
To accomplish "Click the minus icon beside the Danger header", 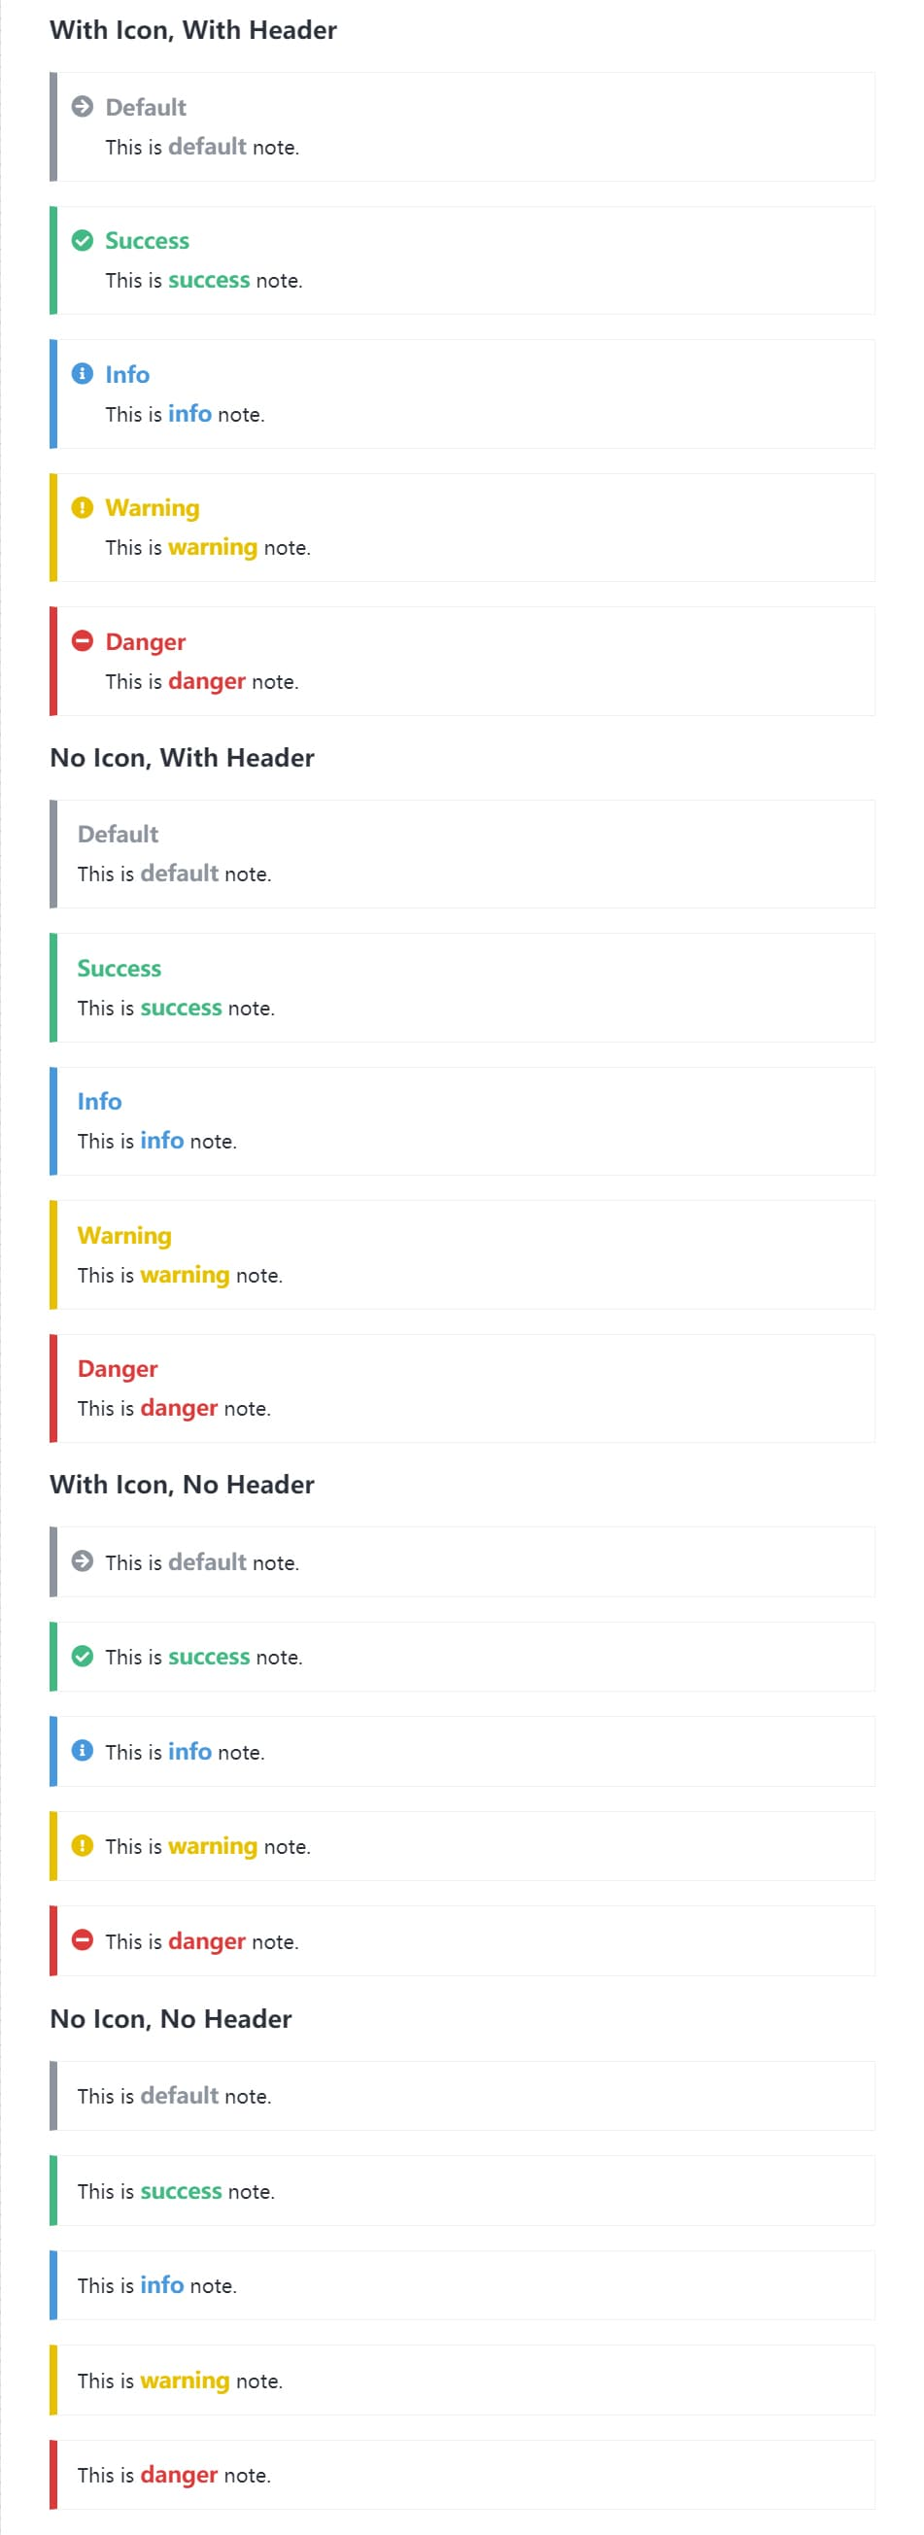I will [x=83, y=641].
